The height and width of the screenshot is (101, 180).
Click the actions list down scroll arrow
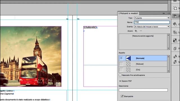pos(168,49)
